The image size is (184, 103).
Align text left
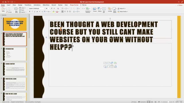tap(62, 11)
